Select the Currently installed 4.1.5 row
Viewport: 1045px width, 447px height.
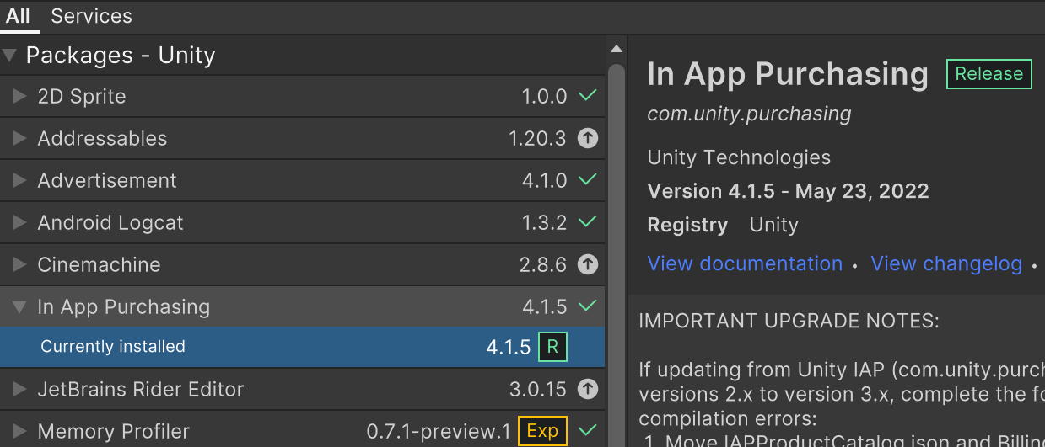coord(302,347)
